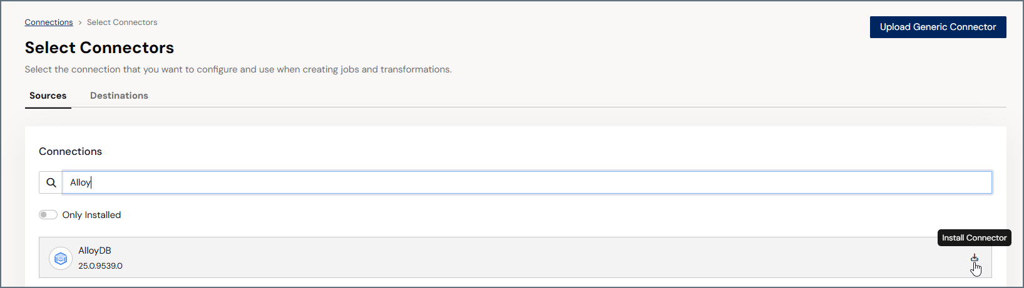Image resolution: width=1024 pixels, height=288 pixels.
Task: Select the Sources tab
Action: click(48, 96)
